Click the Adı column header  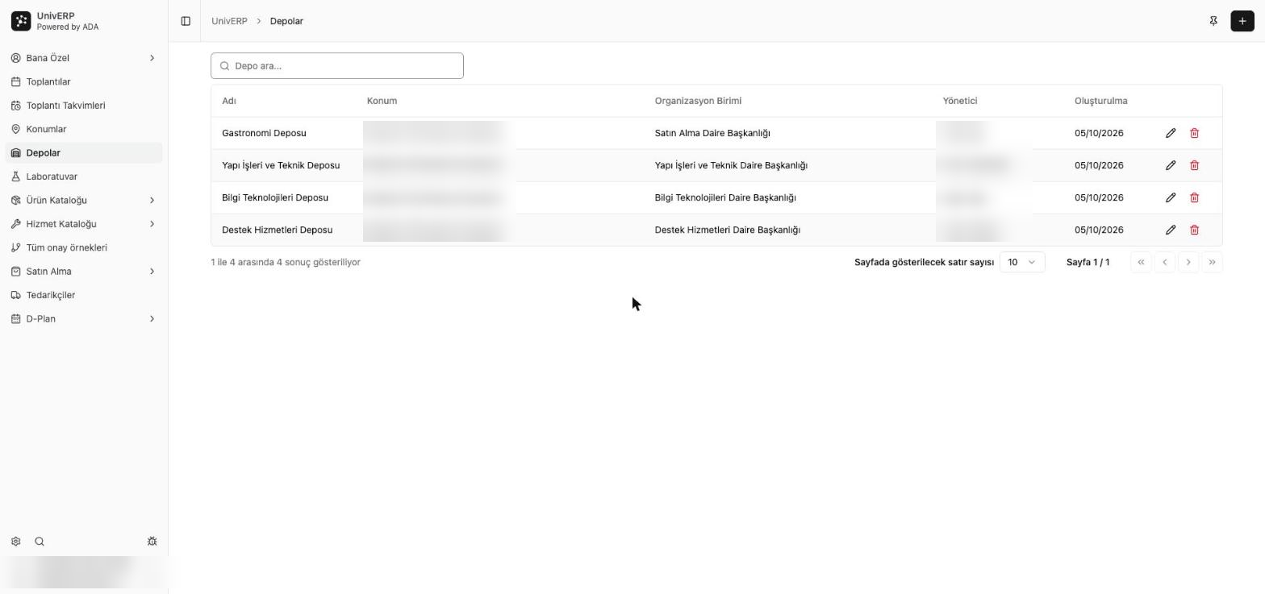pos(229,101)
